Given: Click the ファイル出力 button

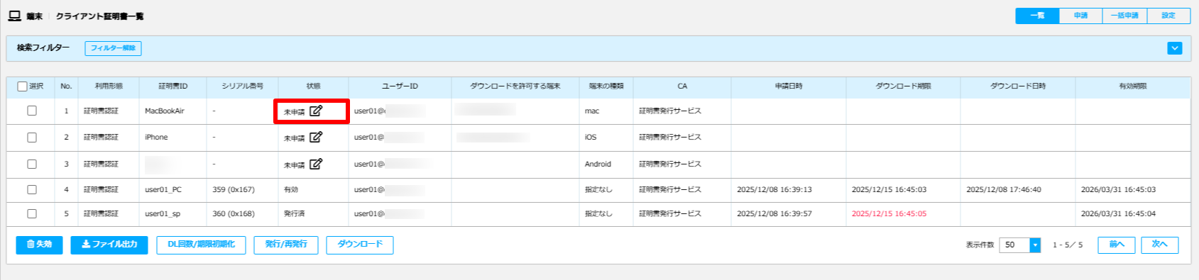Looking at the screenshot, I should [109, 245].
